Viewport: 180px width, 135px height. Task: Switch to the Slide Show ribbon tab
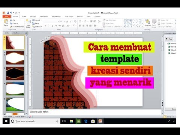coord(69,16)
